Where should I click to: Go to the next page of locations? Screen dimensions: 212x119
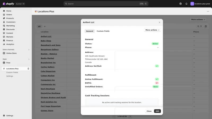(x=130, y=116)
